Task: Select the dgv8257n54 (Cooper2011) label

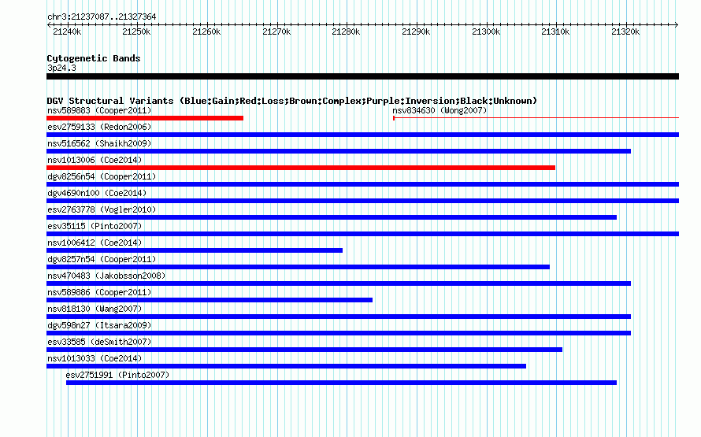Action: (x=102, y=259)
